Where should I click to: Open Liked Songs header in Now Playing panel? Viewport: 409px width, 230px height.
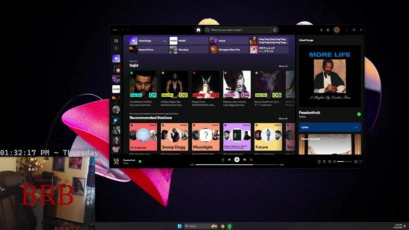pyautogui.click(x=306, y=40)
